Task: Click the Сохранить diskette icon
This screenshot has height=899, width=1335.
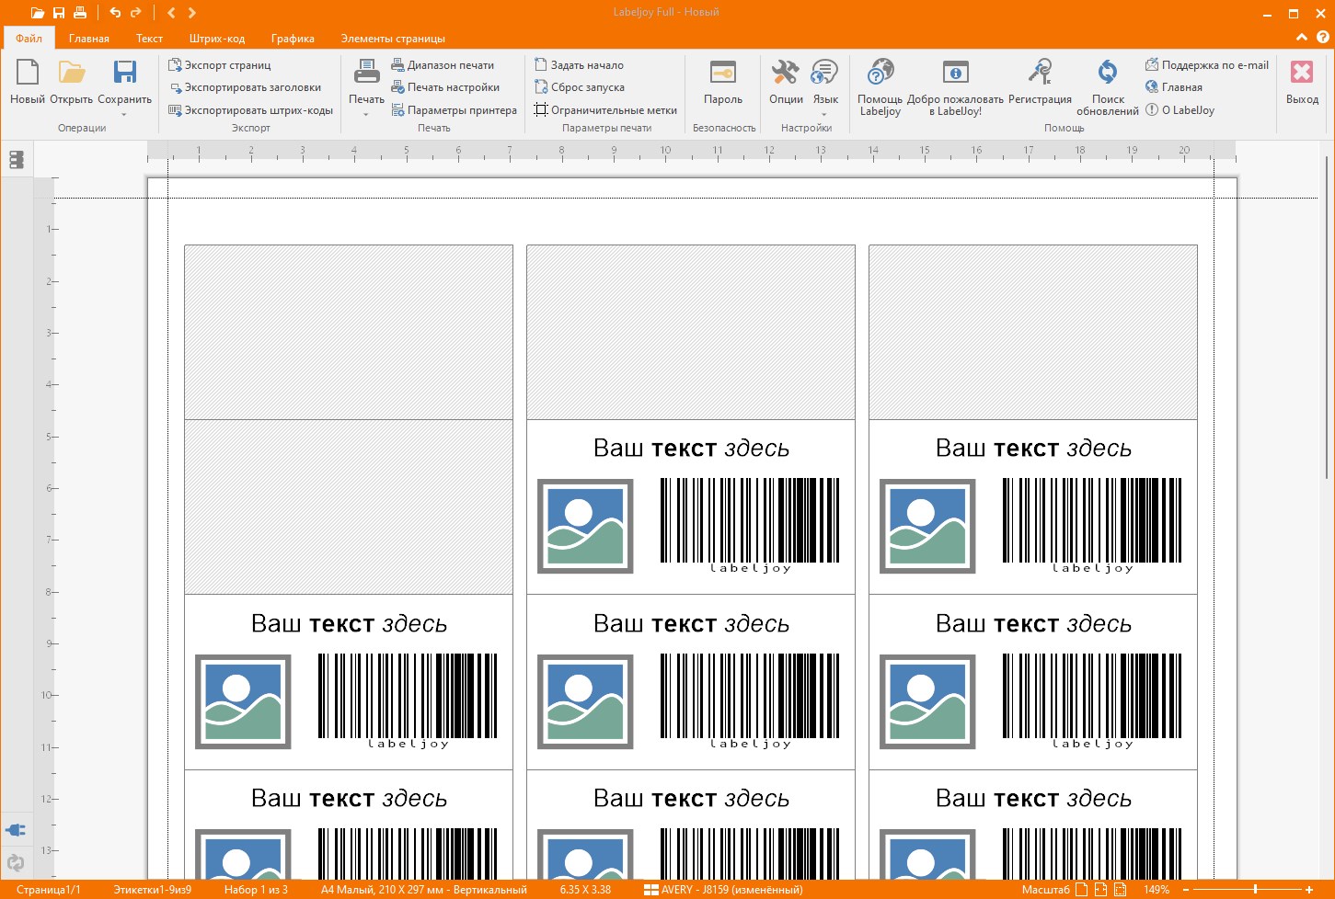Action: click(125, 74)
